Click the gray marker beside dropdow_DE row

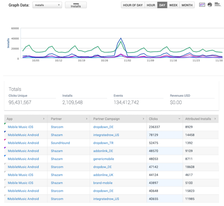[x=5, y=164]
